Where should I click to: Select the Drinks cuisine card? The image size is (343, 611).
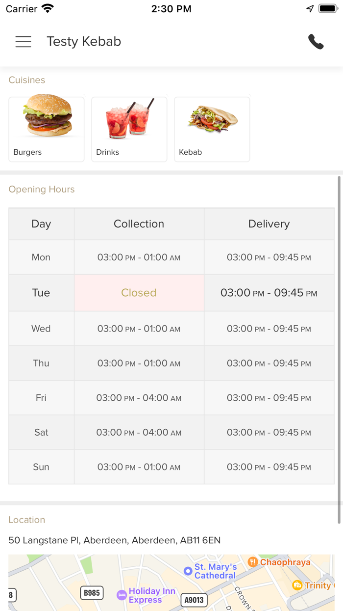[x=129, y=129]
